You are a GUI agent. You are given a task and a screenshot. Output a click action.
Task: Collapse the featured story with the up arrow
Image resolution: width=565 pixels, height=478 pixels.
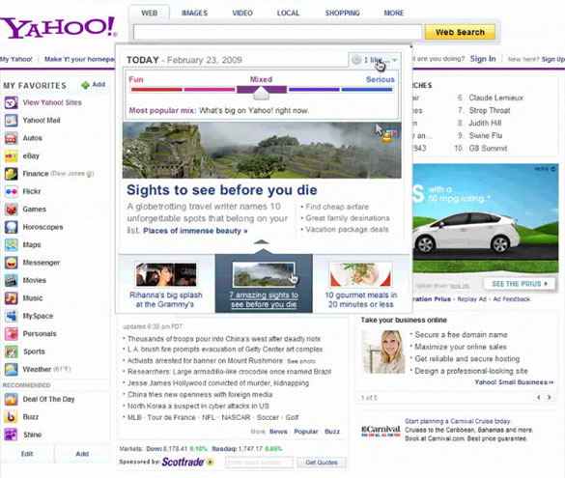(261, 242)
